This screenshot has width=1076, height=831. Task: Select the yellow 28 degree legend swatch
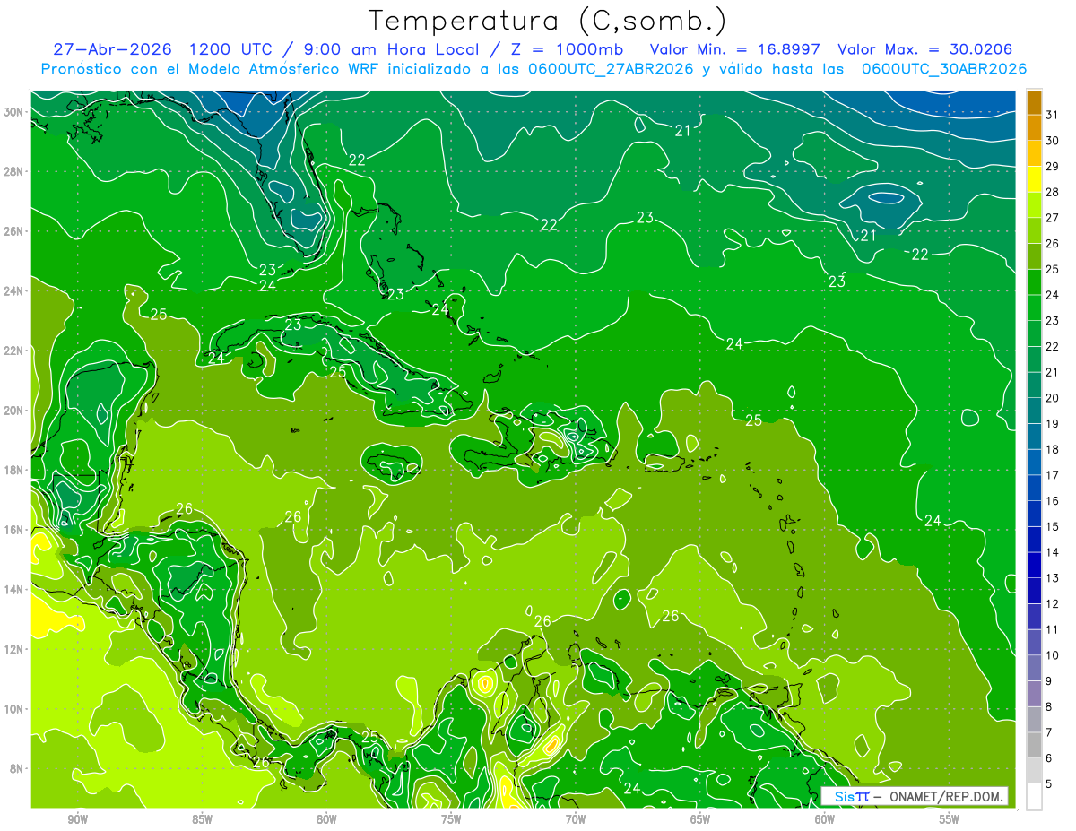[1034, 179]
